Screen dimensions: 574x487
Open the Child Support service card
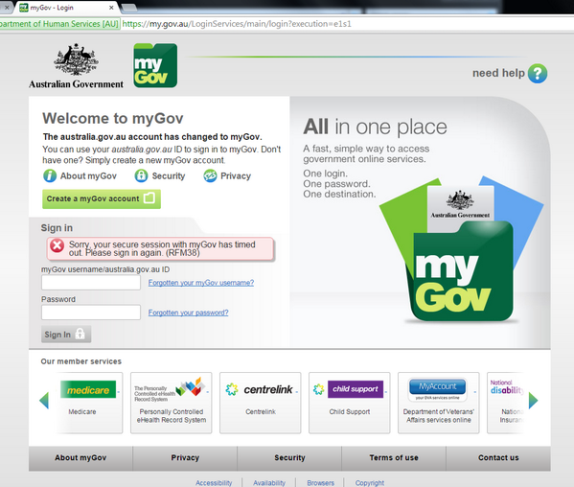pyautogui.click(x=349, y=403)
